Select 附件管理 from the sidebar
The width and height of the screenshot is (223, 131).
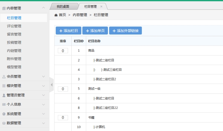pos(14,59)
